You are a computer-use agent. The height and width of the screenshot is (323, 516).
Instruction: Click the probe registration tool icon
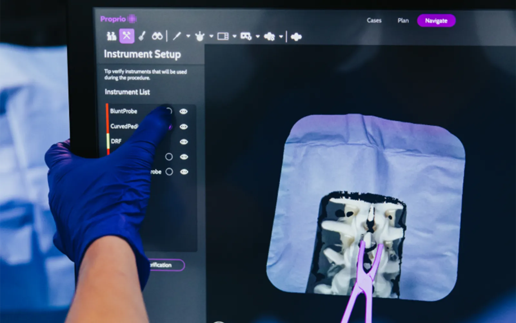point(142,36)
